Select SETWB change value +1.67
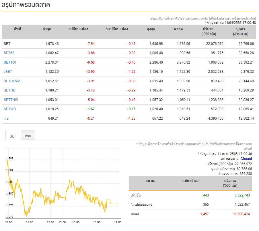259x231 pixels. click(x=90, y=109)
